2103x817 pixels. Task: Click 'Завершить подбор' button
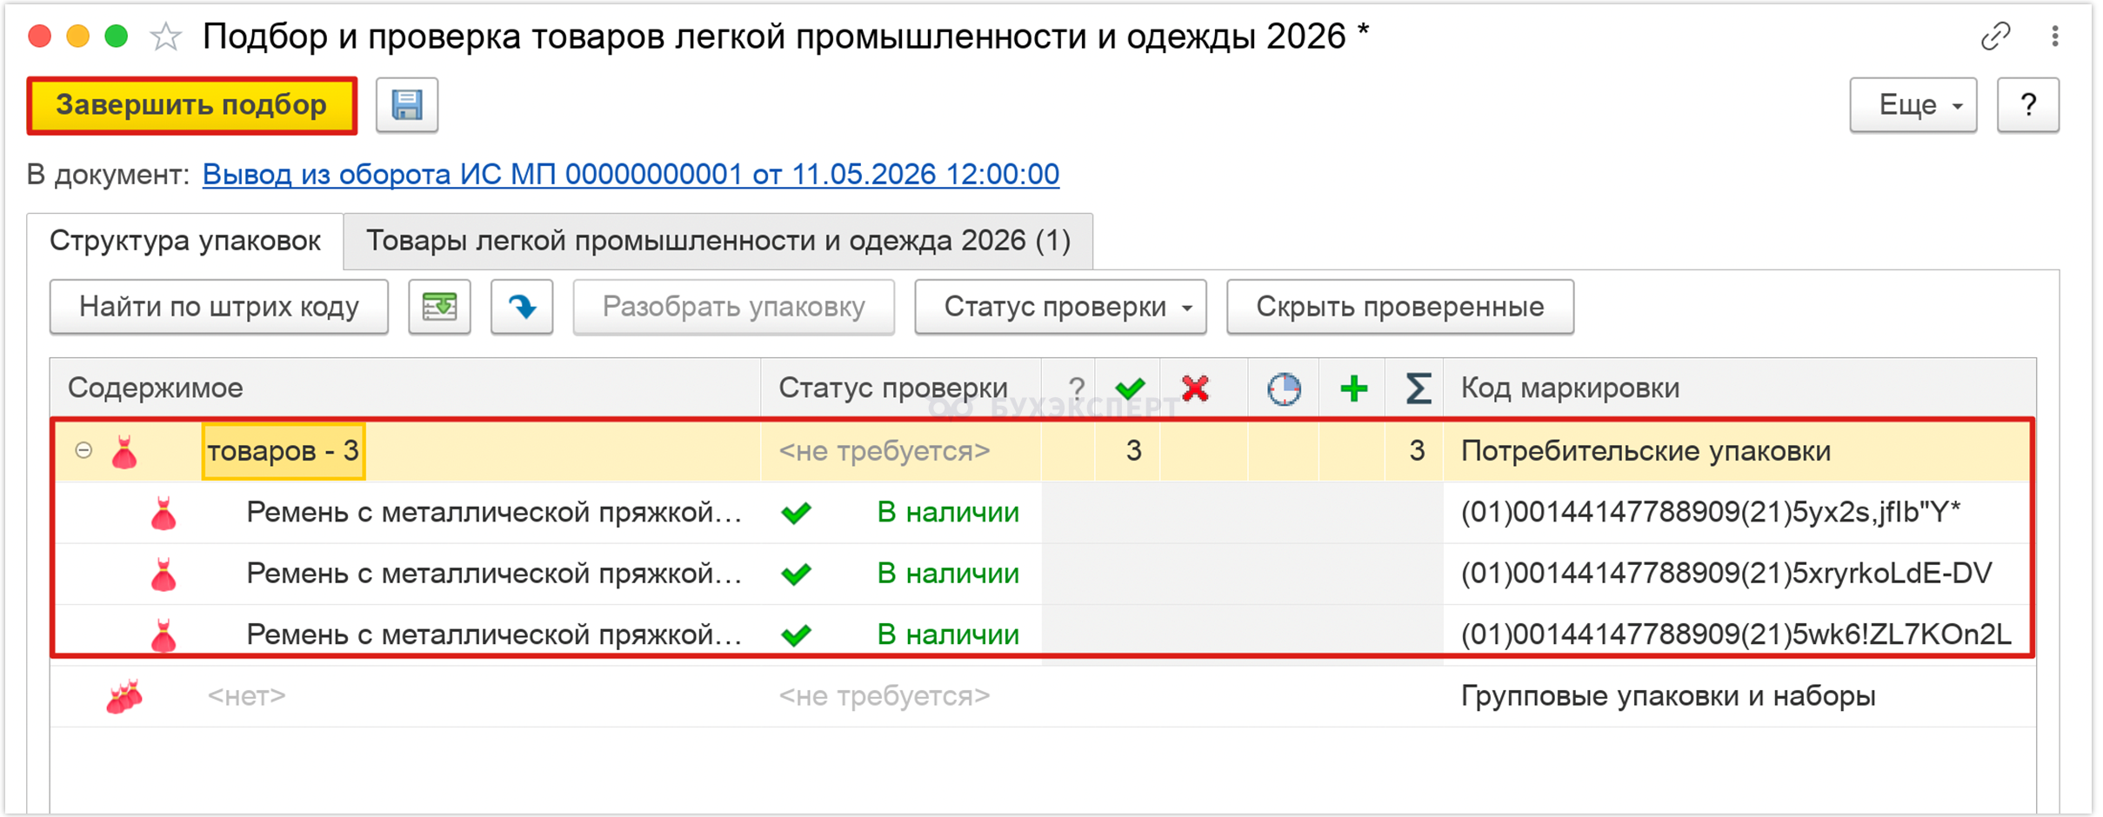pyautogui.click(x=192, y=105)
